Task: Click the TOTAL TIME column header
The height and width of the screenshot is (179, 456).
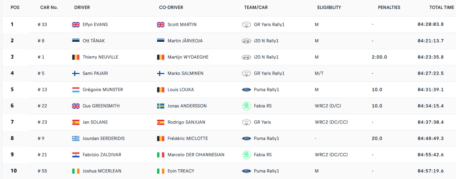Action: click(x=442, y=8)
